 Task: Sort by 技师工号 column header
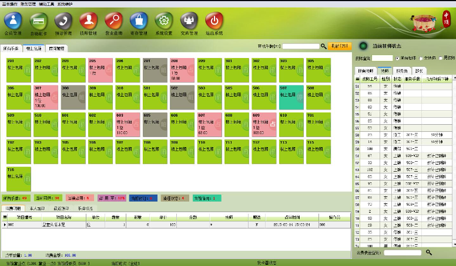coord(370,79)
